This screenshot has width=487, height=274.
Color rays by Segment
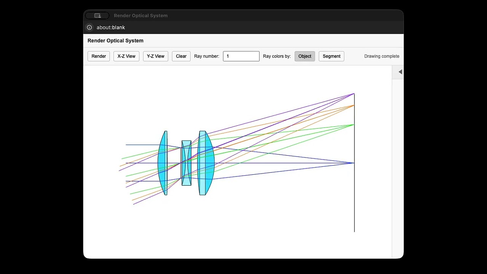click(x=331, y=56)
